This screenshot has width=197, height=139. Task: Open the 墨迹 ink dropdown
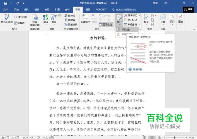click(x=180, y=20)
